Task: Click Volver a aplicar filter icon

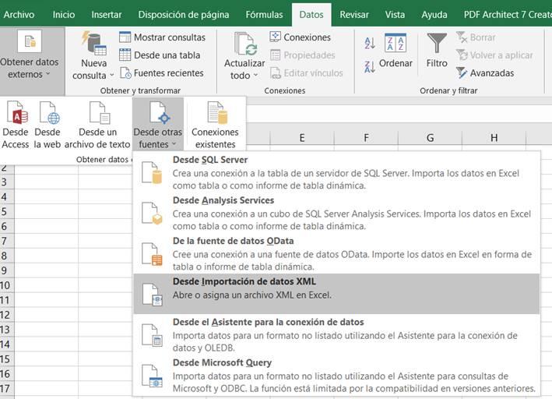Action: [462, 55]
